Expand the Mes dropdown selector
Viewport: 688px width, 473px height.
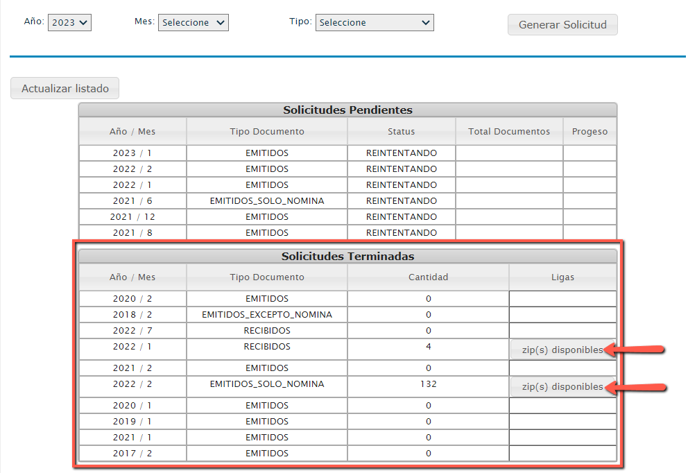[x=193, y=23]
